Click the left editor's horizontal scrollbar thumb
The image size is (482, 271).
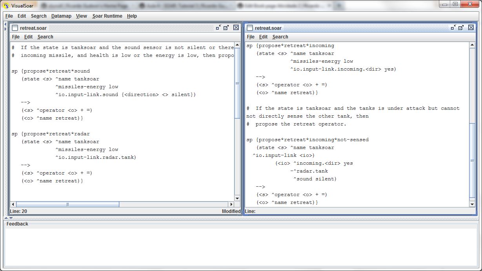coord(67,204)
